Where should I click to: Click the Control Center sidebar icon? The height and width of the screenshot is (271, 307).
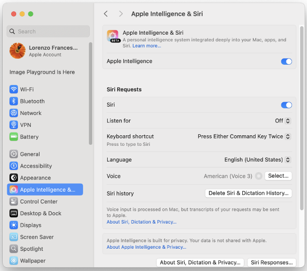point(13,202)
